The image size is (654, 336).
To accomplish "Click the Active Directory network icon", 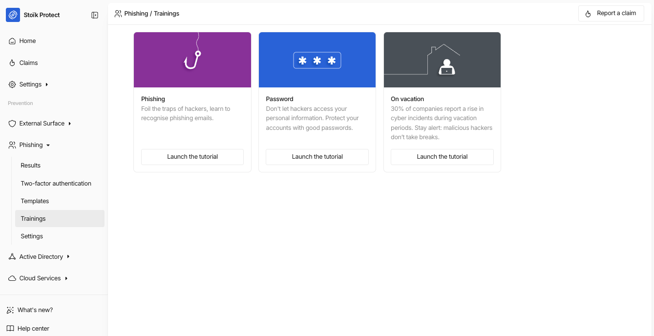I will pyautogui.click(x=12, y=257).
